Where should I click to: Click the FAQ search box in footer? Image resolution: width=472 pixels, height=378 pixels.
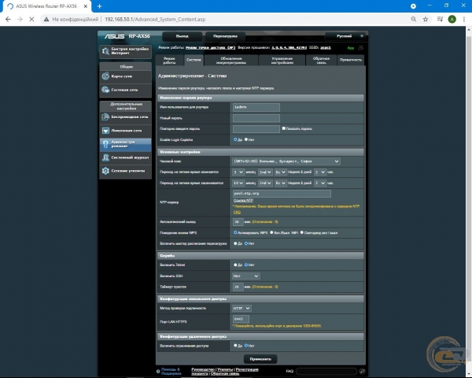(x=326, y=371)
